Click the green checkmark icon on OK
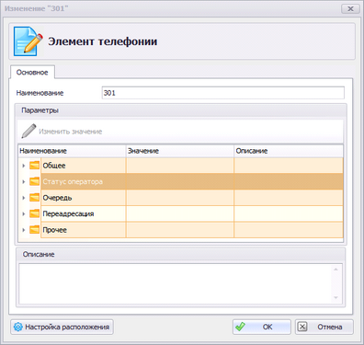364x345 pixels. [x=241, y=327]
